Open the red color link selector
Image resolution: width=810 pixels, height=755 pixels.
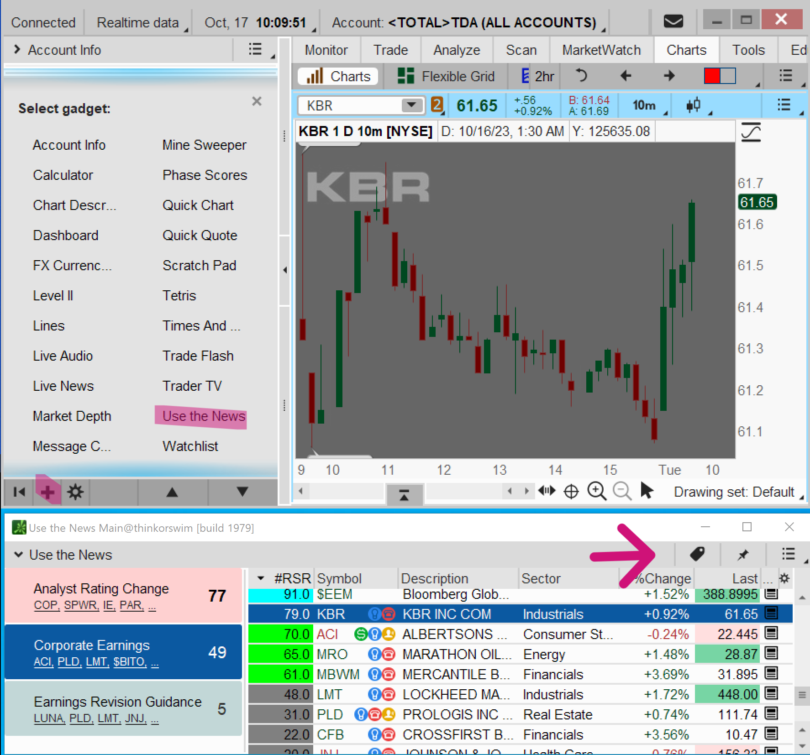point(720,76)
